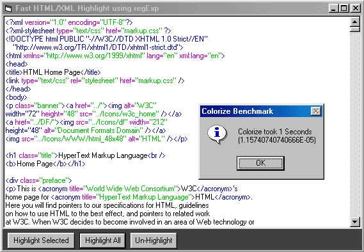Click OK in Colorize Benchmark dialog

tap(260, 163)
